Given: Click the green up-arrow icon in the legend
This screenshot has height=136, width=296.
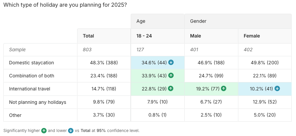Looking at the screenshot, I should (44, 131).
